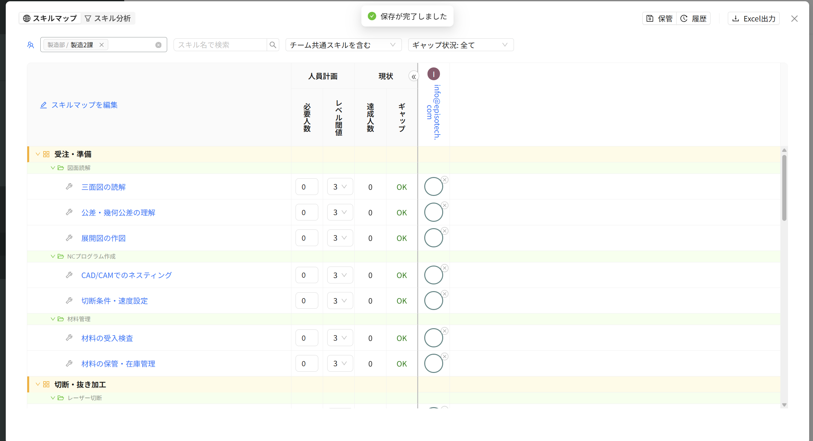Open the 履歴 history view
The height and width of the screenshot is (441, 813).
click(693, 19)
